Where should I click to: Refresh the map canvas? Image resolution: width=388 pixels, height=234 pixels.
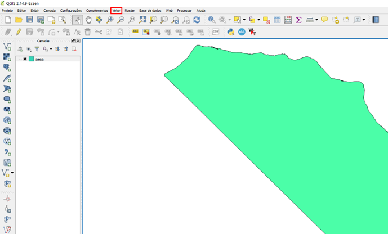[x=197, y=20]
